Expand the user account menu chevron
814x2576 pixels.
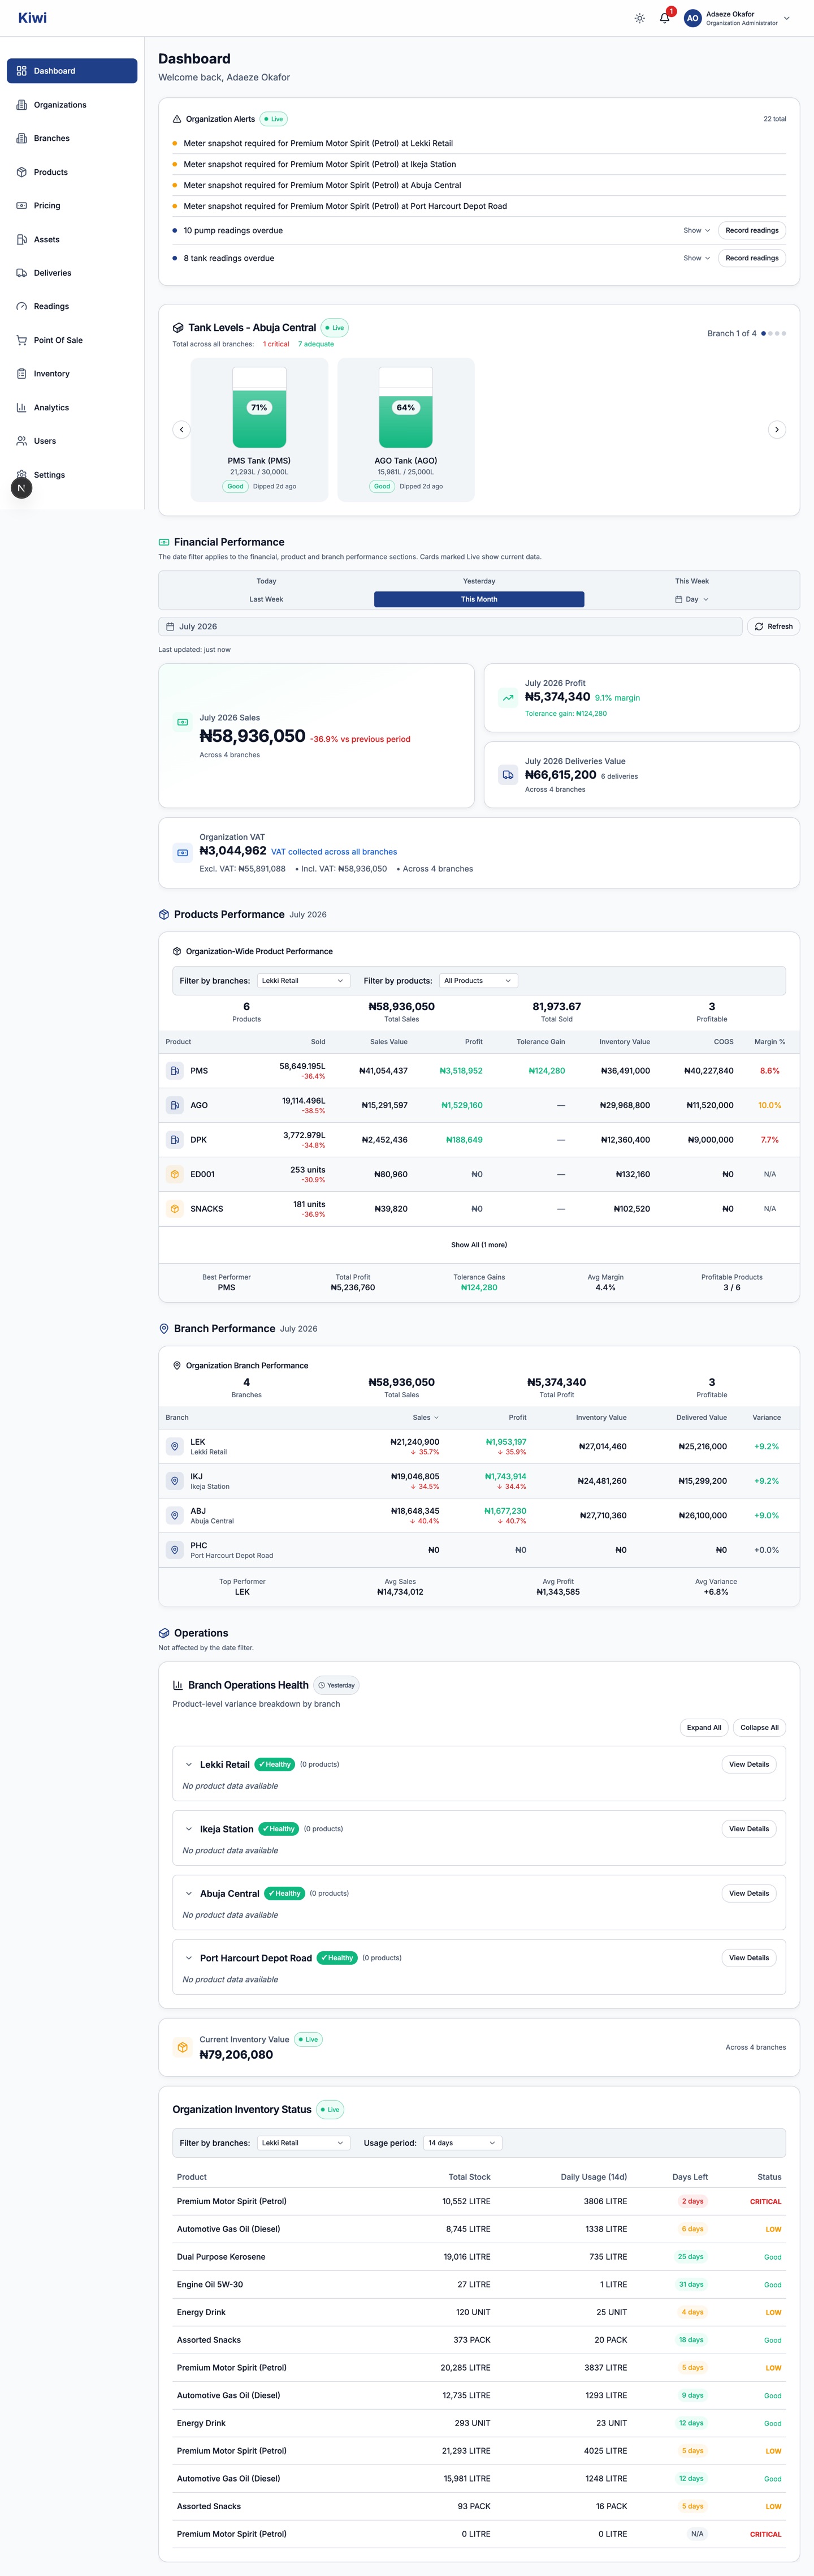tap(787, 18)
